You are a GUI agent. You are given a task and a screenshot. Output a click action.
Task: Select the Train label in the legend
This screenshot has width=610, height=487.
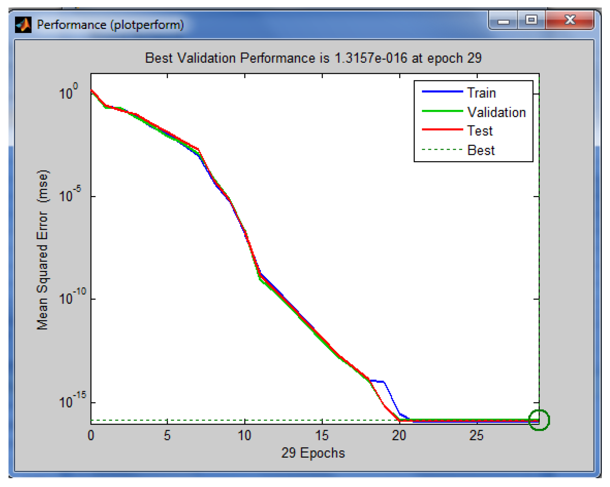tap(481, 93)
